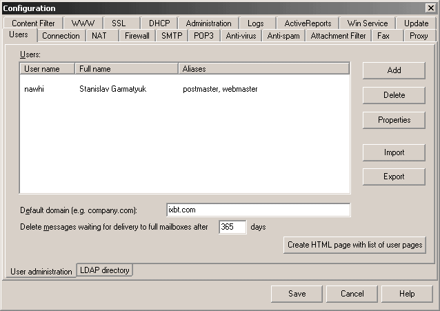Click the Add user button

394,70
